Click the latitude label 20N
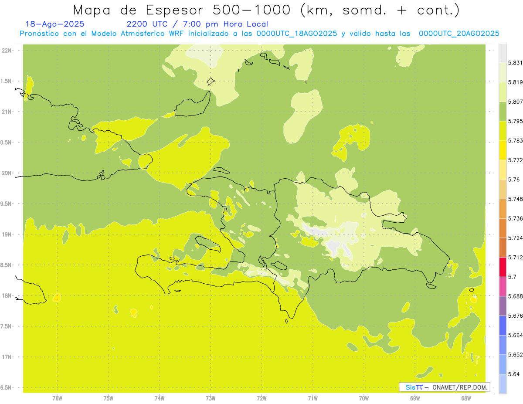This screenshot has height=404, width=523. coord(7,173)
